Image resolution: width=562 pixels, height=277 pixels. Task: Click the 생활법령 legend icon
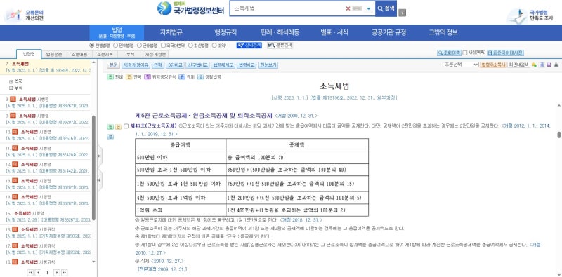tap(200, 76)
